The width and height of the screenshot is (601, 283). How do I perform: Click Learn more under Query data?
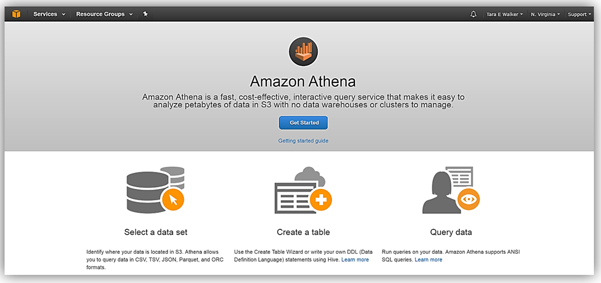[428, 260]
